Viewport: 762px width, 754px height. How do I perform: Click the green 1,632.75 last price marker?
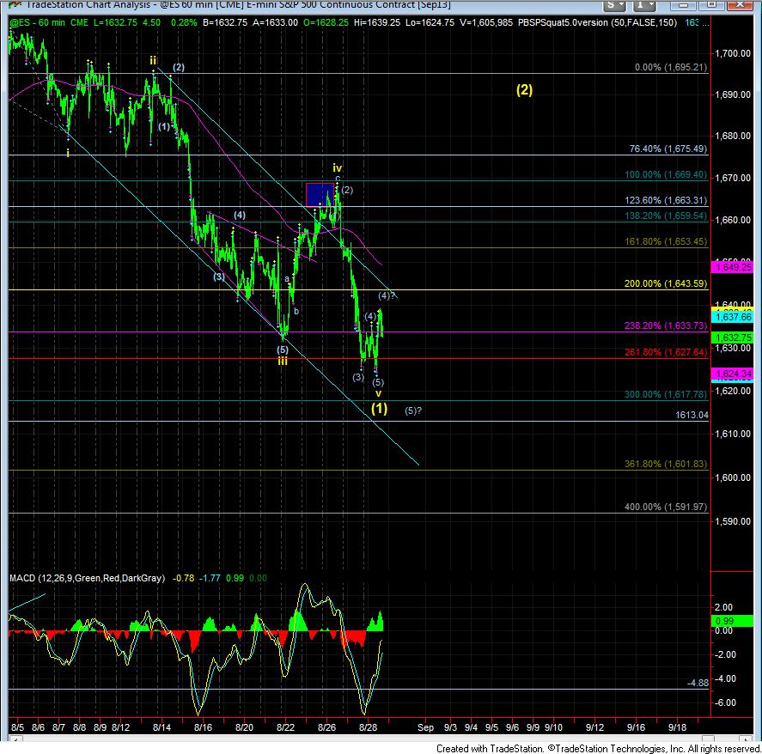(x=734, y=337)
